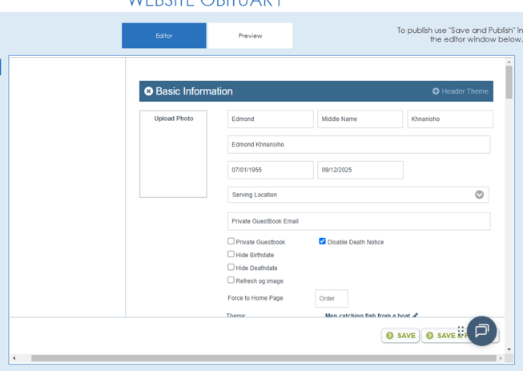Tick the Hide Birthdate checkbox
Viewport: 523px width, 371px height.
tap(231, 254)
